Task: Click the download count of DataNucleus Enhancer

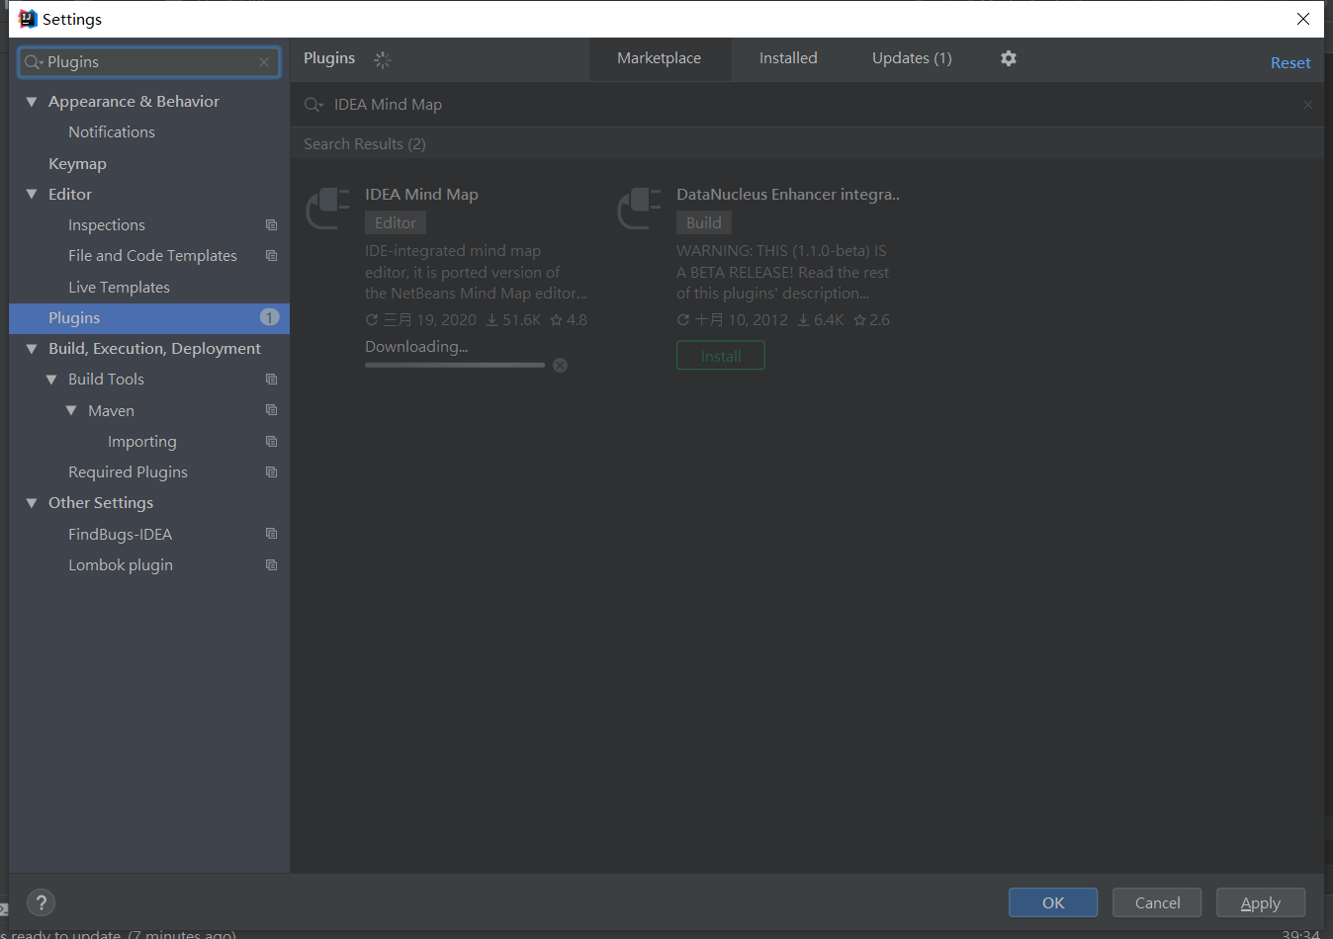Action: pyautogui.click(x=821, y=320)
